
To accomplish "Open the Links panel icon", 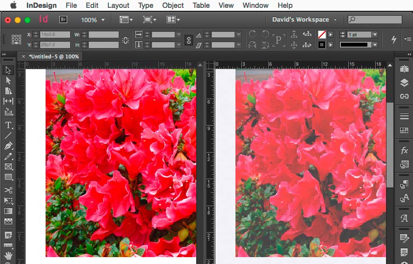I will 404,96.
